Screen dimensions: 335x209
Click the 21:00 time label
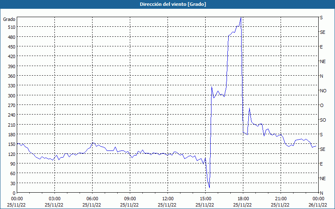click(281, 199)
